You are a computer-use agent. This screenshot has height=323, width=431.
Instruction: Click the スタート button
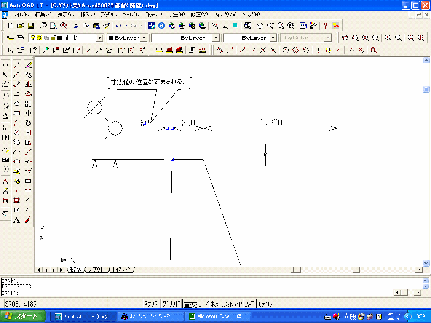tap(23, 316)
